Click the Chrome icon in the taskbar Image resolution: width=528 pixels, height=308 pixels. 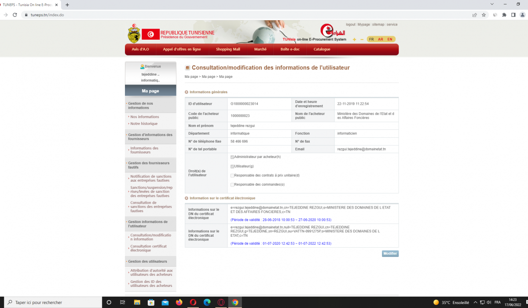(x=235, y=302)
